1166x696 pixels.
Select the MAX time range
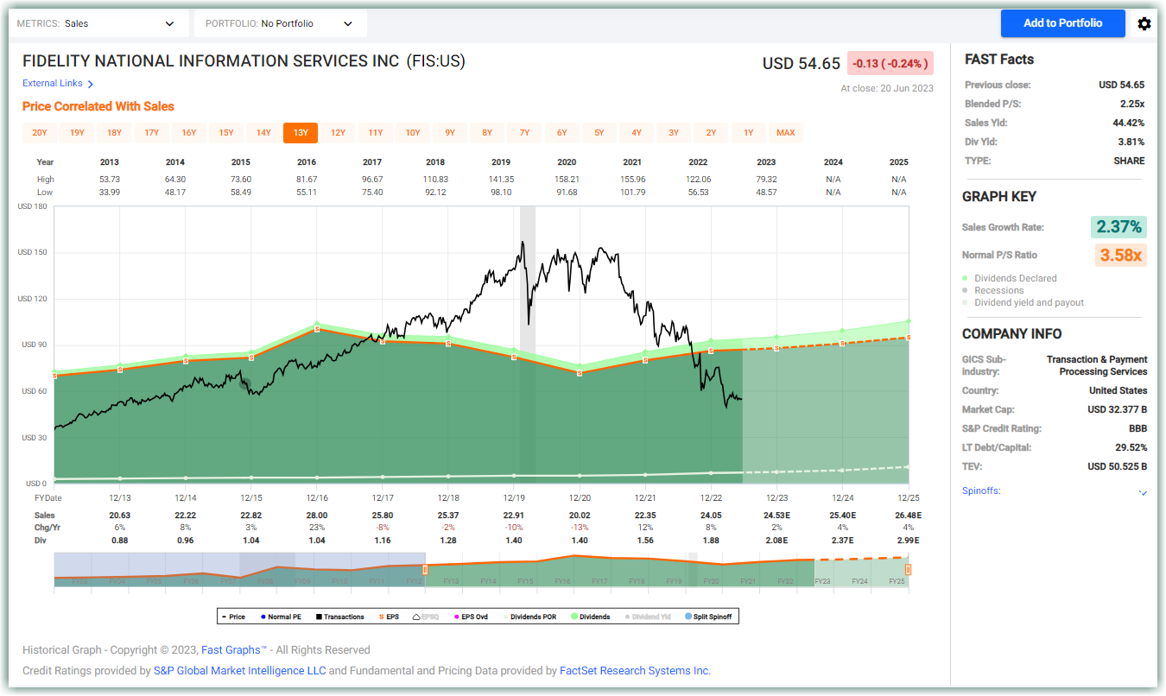pyautogui.click(x=786, y=133)
